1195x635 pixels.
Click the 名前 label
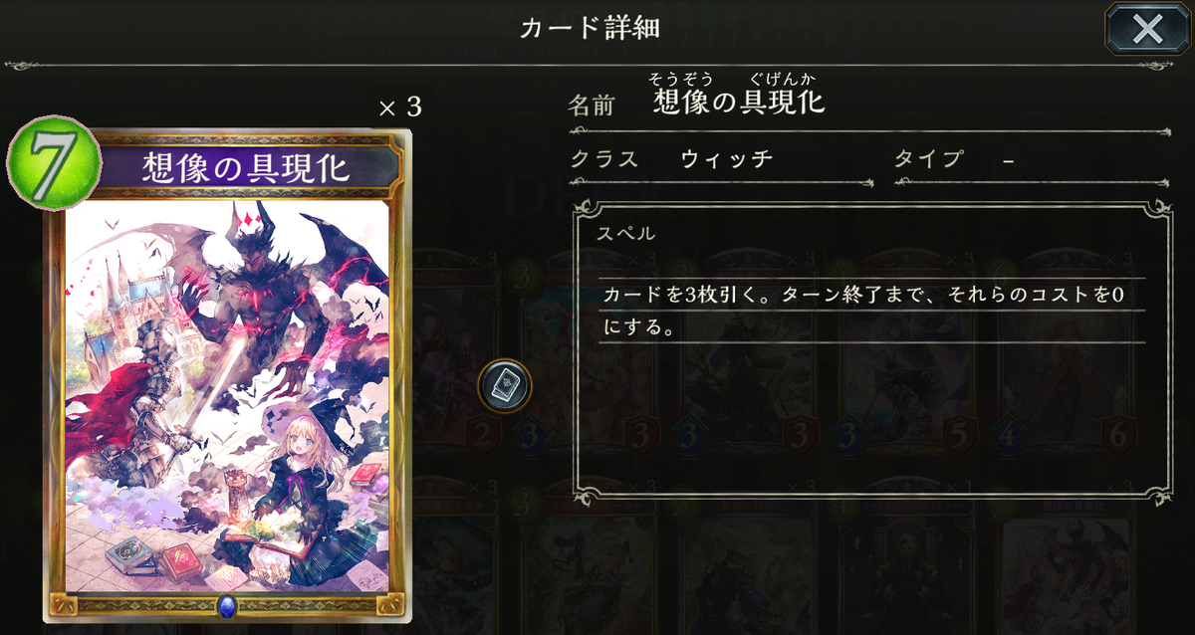tap(592, 105)
